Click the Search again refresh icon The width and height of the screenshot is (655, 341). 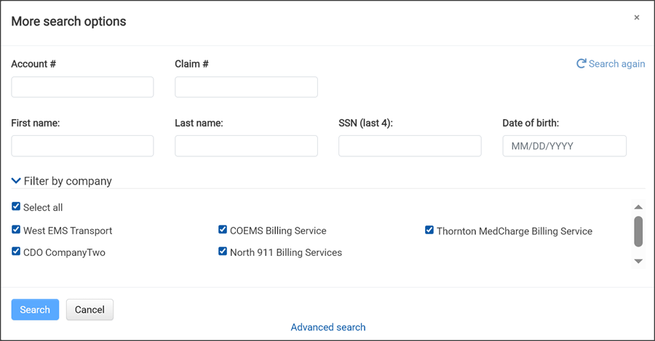pyautogui.click(x=581, y=63)
